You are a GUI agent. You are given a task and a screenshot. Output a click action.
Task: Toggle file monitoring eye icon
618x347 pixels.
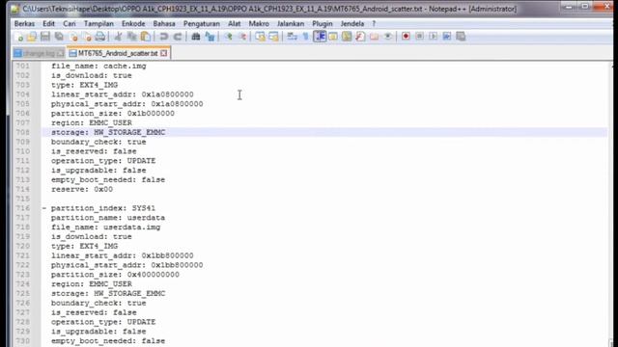point(388,37)
